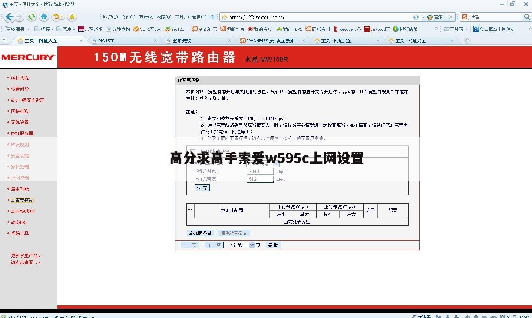Open a new tab with the plus button
The image size is (532, 318).
467,40
